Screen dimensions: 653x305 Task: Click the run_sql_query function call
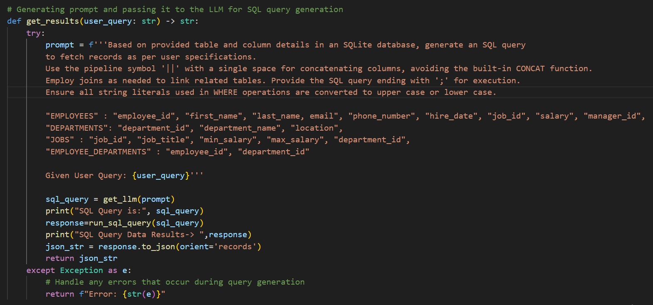click(x=120, y=223)
